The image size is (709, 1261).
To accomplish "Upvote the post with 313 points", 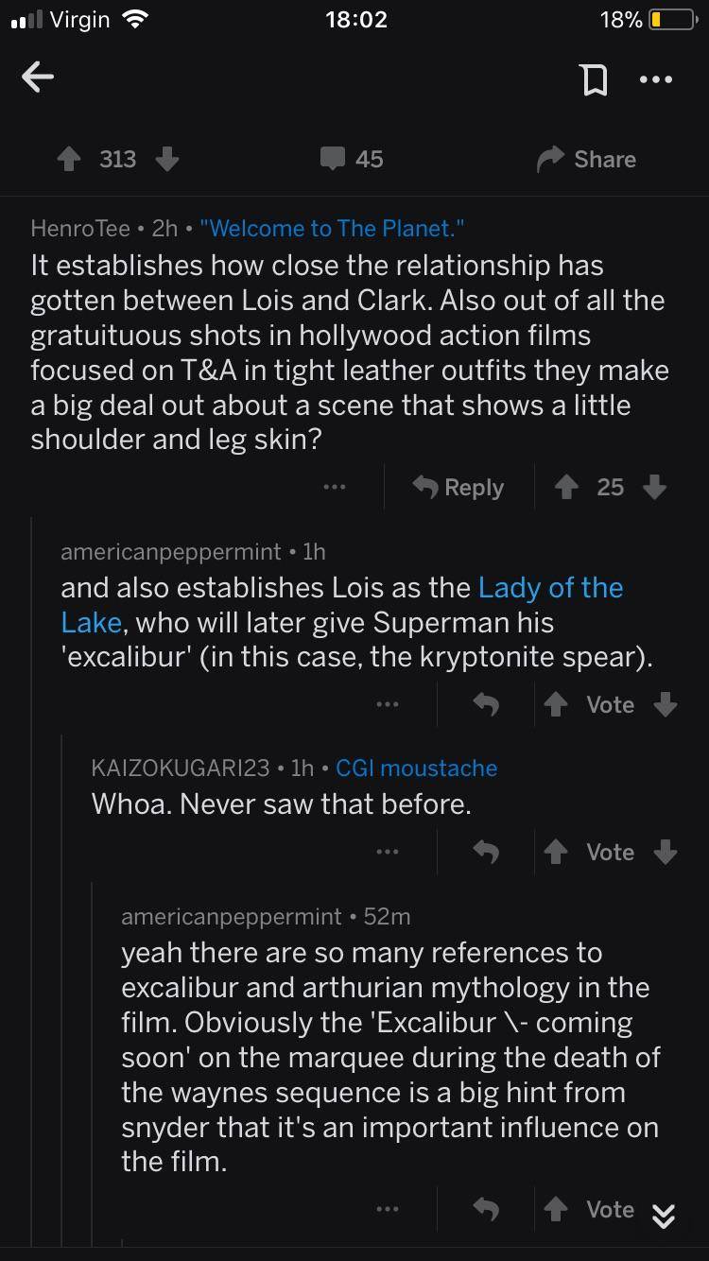I will pos(70,159).
